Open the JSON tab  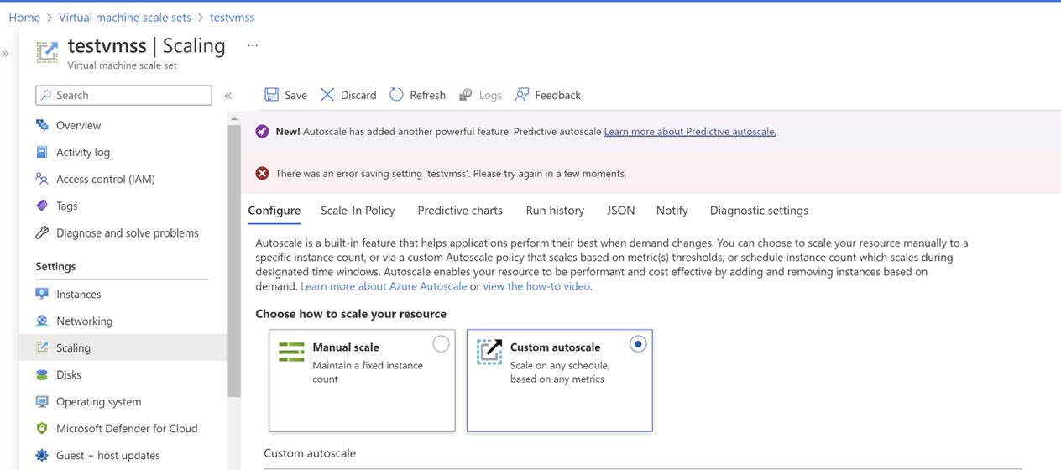[621, 211]
